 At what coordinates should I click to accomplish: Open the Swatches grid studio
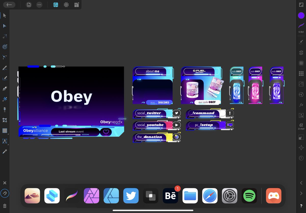(301, 73)
